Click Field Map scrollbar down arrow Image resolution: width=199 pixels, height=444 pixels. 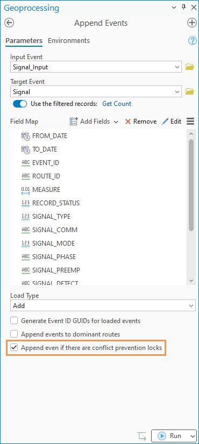pyautogui.click(x=191, y=281)
